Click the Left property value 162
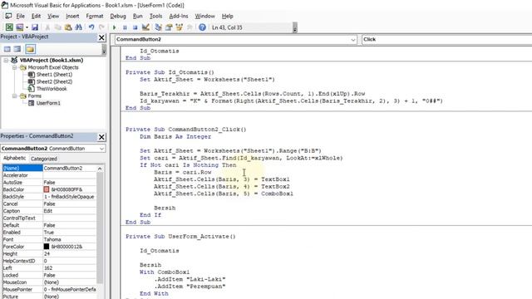The height and width of the screenshot is (299, 532). pos(48,267)
